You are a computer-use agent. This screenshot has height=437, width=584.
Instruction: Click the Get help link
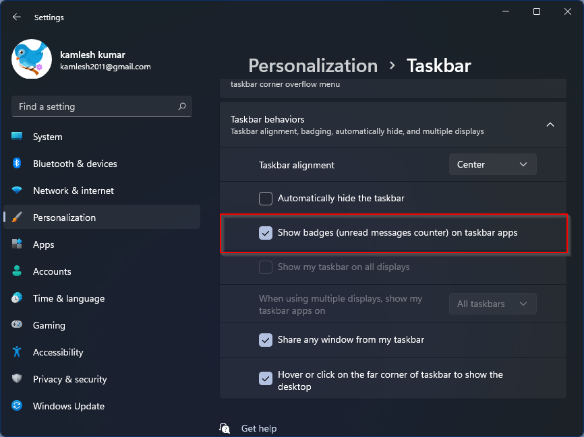pyautogui.click(x=259, y=428)
